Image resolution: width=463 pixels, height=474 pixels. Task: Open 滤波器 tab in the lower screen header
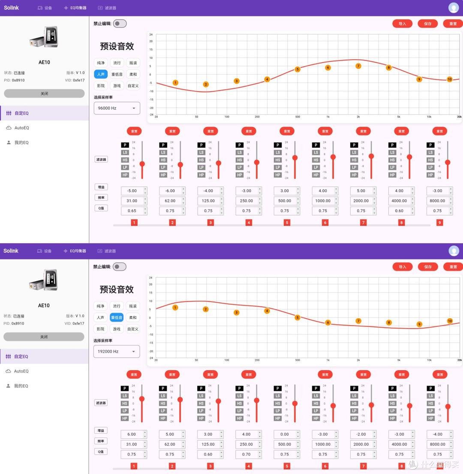tap(107, 251)
